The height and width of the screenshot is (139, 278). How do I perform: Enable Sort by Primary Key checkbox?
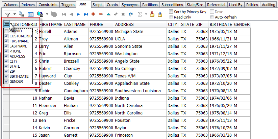pyautogui.click(x=171, y=12)
